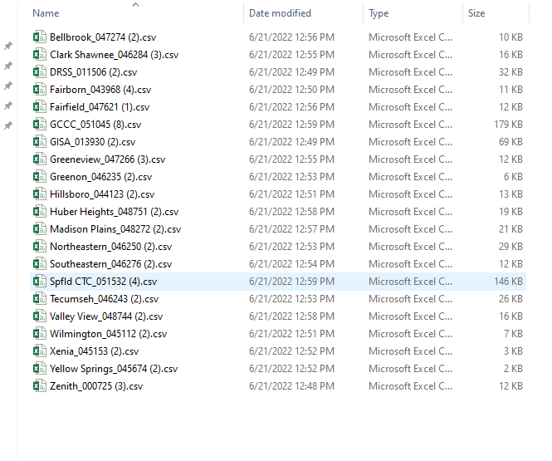The width and height of the screenshot is (552, 461).
Task: Select the file name Wilmington_045112 (2).csv
Action: point(108,334)
